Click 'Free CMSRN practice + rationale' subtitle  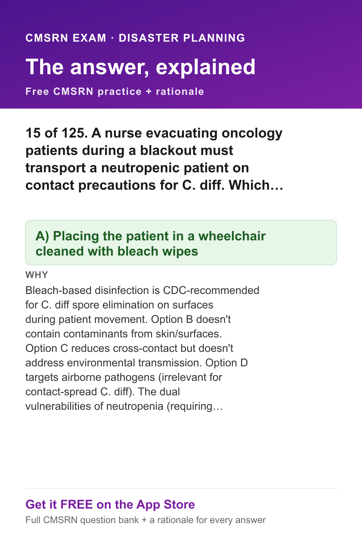115,91
